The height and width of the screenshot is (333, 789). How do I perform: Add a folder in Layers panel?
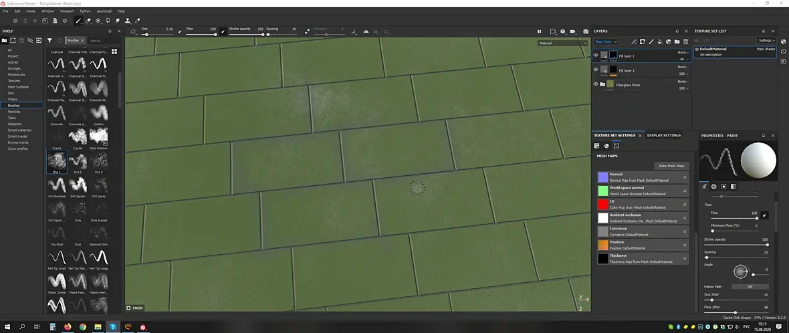677,41
